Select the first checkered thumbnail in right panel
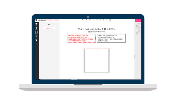 [x=138, y=27]
